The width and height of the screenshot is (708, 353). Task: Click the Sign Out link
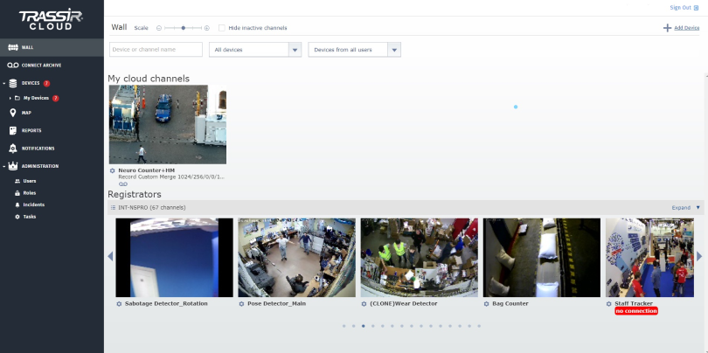pos(682,7)
